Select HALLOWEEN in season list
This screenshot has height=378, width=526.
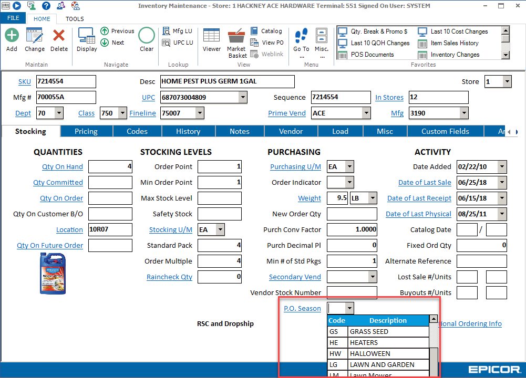(x=378, y=354)
